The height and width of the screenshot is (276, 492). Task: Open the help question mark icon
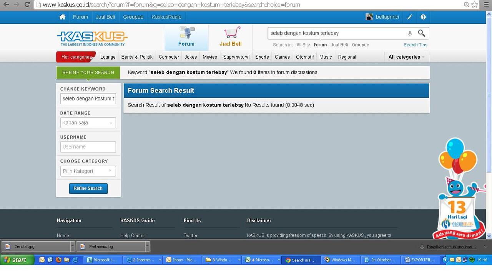[423, 17]
